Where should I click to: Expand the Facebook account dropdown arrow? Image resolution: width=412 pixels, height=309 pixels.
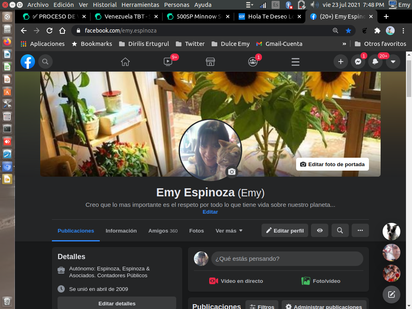tap(393, 62)
